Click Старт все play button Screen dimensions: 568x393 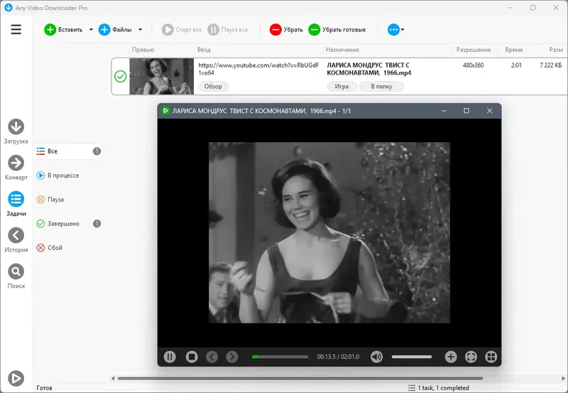[x=182, y=30]
